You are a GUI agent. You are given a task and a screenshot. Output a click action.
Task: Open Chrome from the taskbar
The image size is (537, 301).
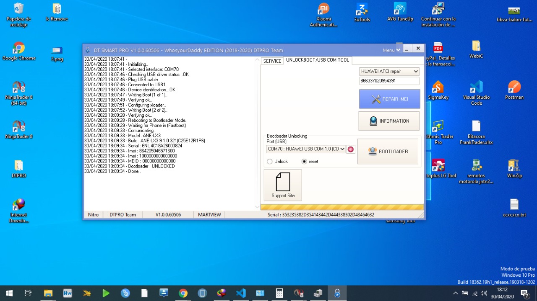coord(183,293)
